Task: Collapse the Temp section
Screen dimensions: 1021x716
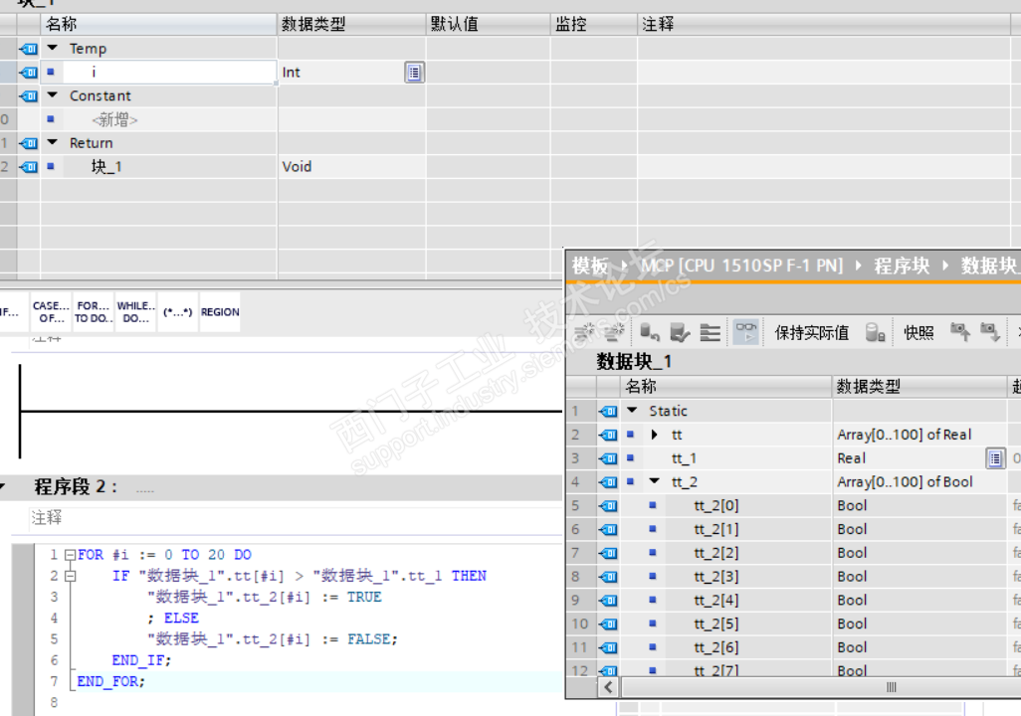Action: pyautogui.click(x=53, y=48)
